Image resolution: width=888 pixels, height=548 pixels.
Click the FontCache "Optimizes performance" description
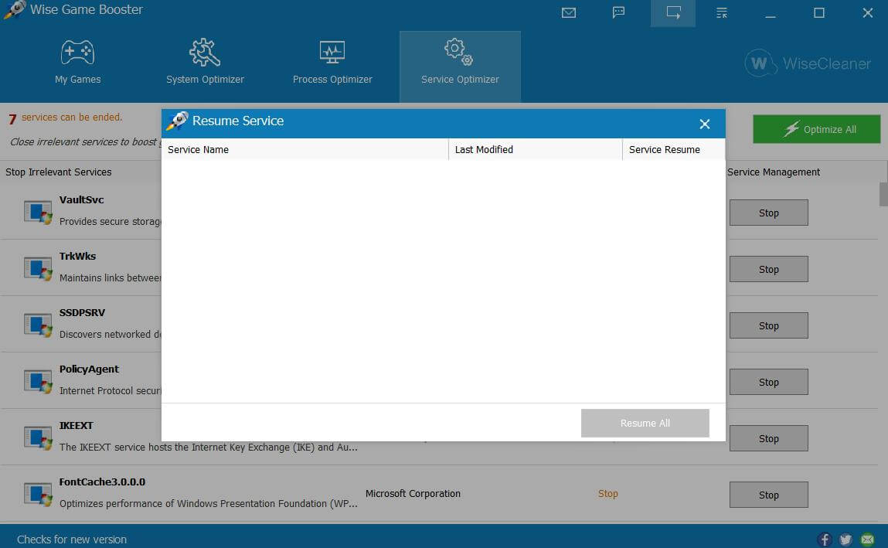point(209,504)
